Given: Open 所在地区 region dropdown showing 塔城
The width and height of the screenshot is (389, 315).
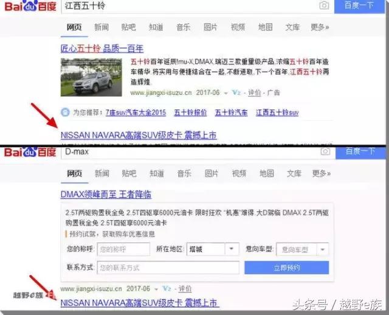Looking at the screenshot, I should (x=213, y=249).
